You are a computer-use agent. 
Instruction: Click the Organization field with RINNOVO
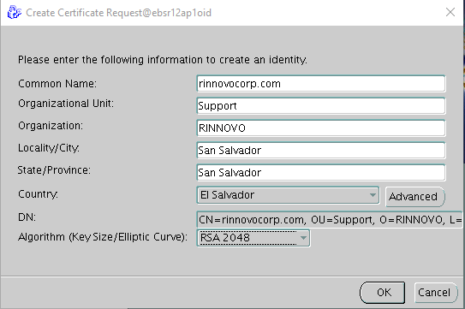tap(321, 128)
